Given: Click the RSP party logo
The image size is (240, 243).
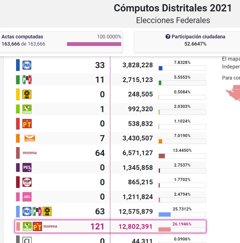Looking at the screenshot, I should (27, 182).
